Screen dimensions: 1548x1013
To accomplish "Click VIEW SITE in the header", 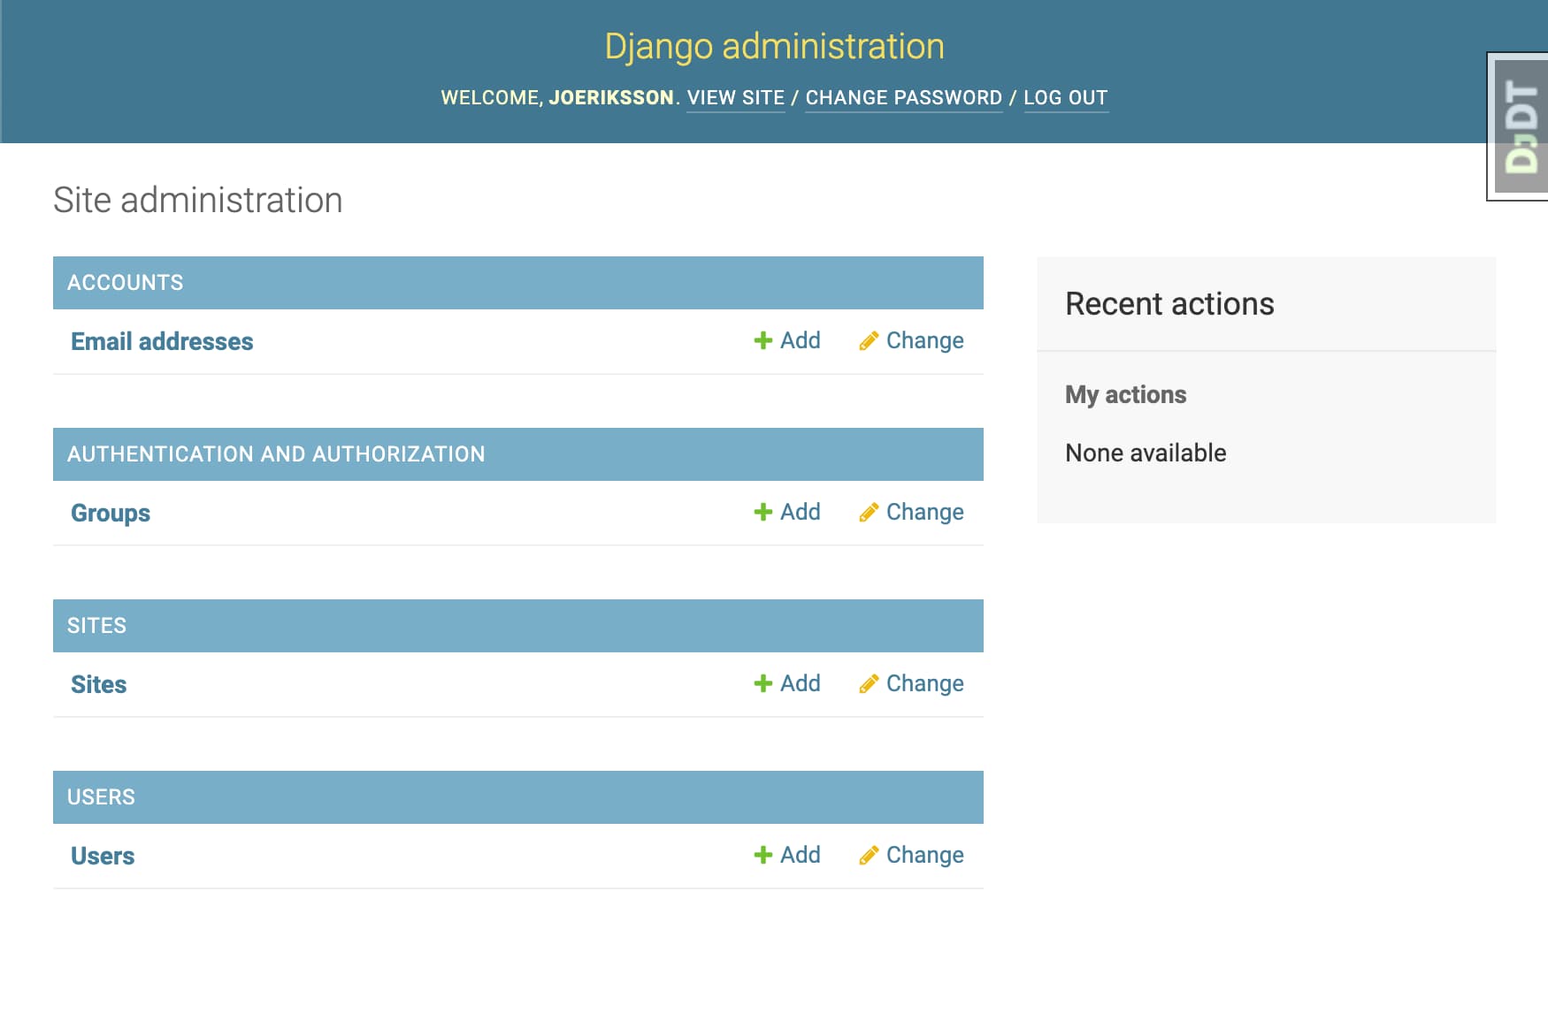I will (735, 97).
